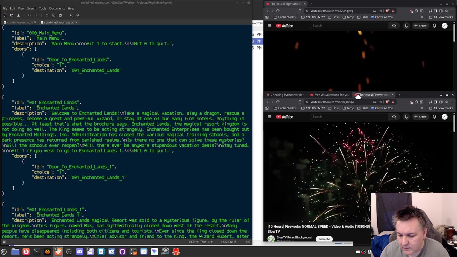Show more bookmarks chevron in bottom browser
457x257 pixels.
point(422,108)
